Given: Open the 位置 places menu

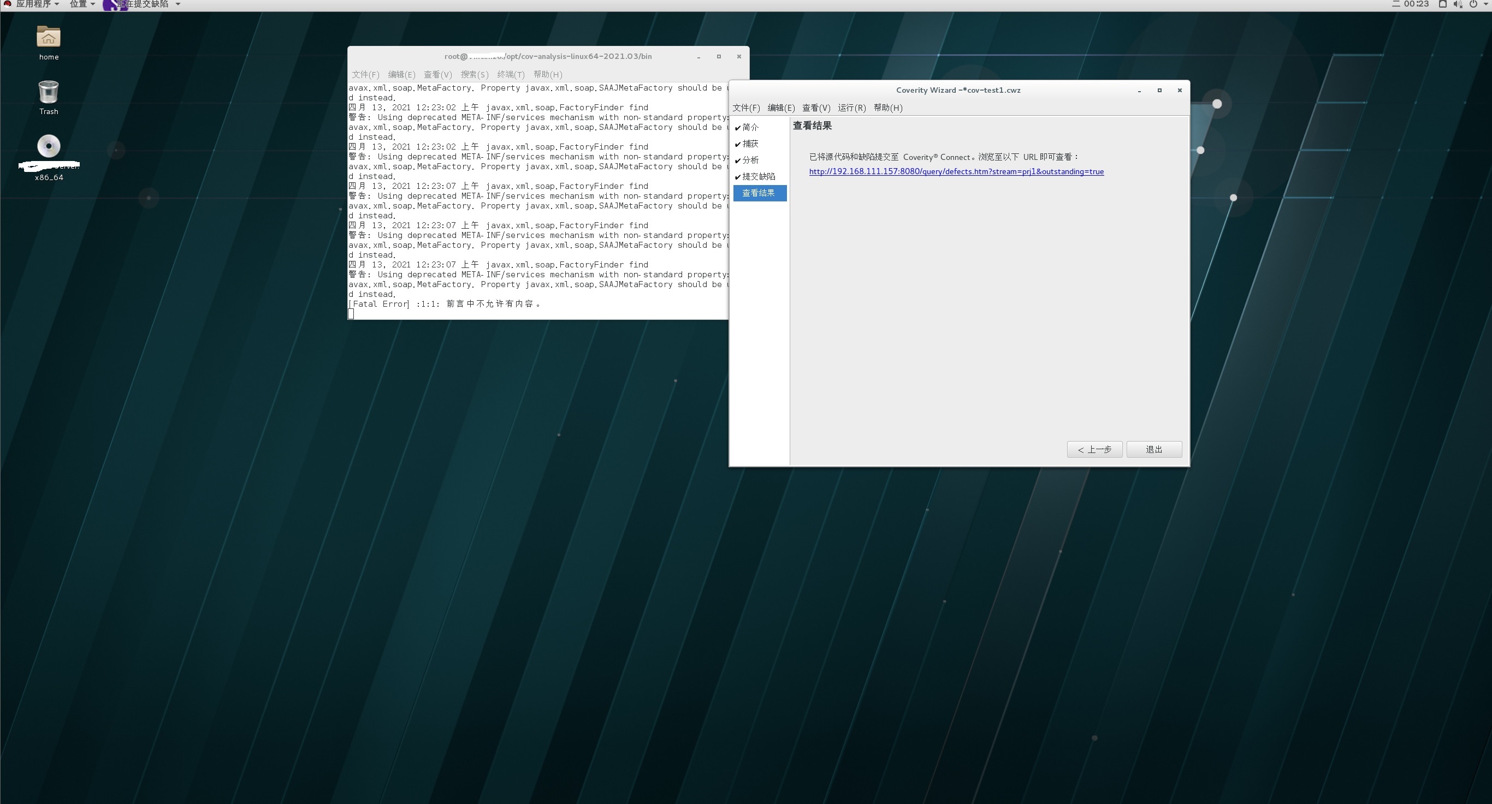Looking at the screenshot, I should point(82,4).
